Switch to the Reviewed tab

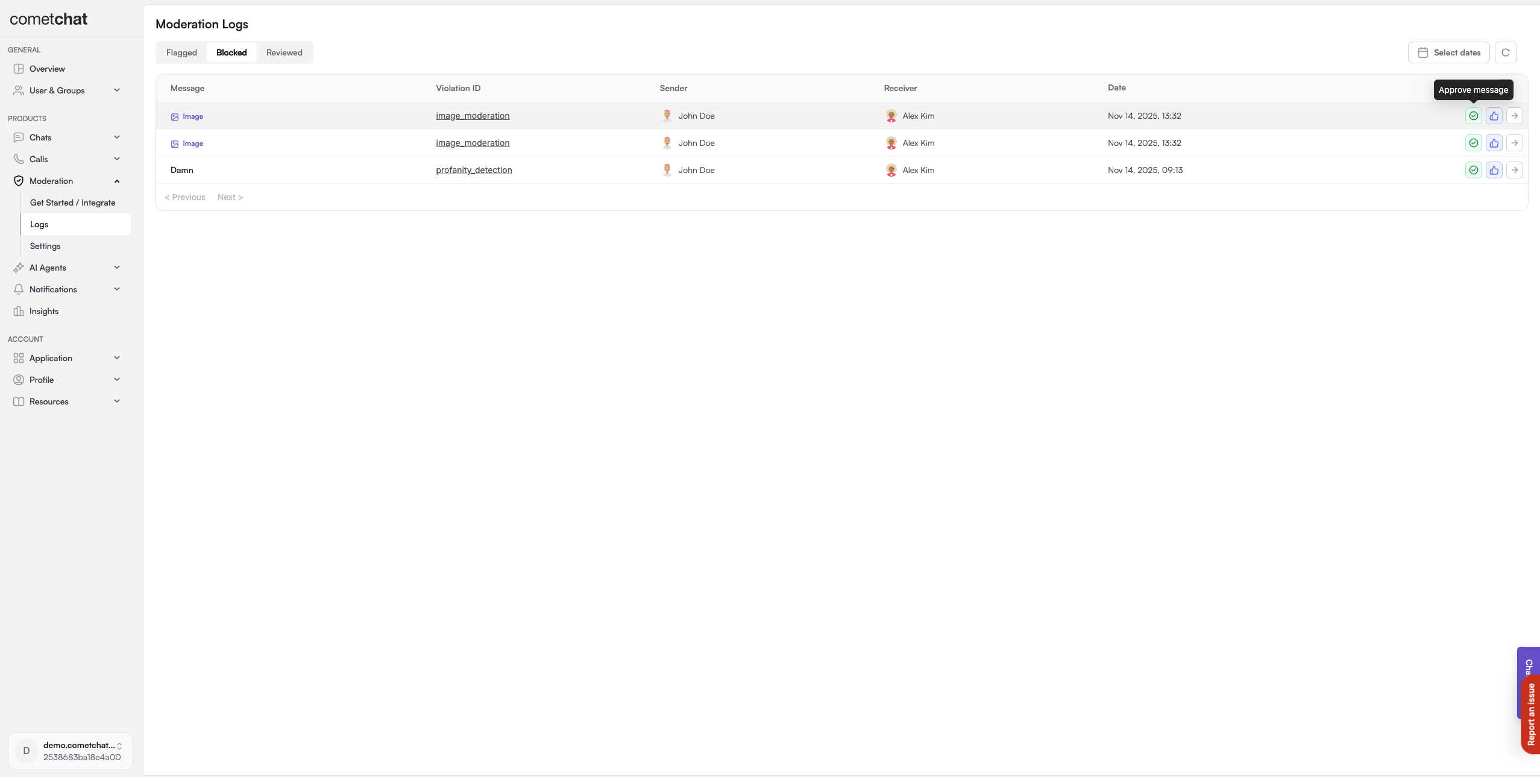point(284,52)
